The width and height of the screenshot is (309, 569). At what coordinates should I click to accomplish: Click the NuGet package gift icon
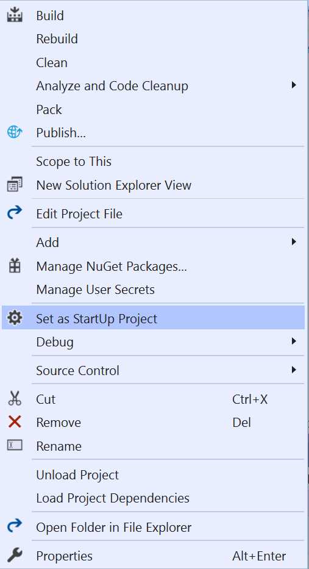(x=15, y=267)
